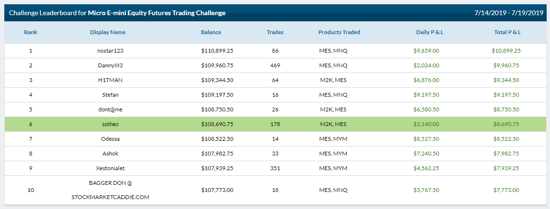Click the Display Name column header
The height and width of the screenshot is (209, 550).
point(108,32)
